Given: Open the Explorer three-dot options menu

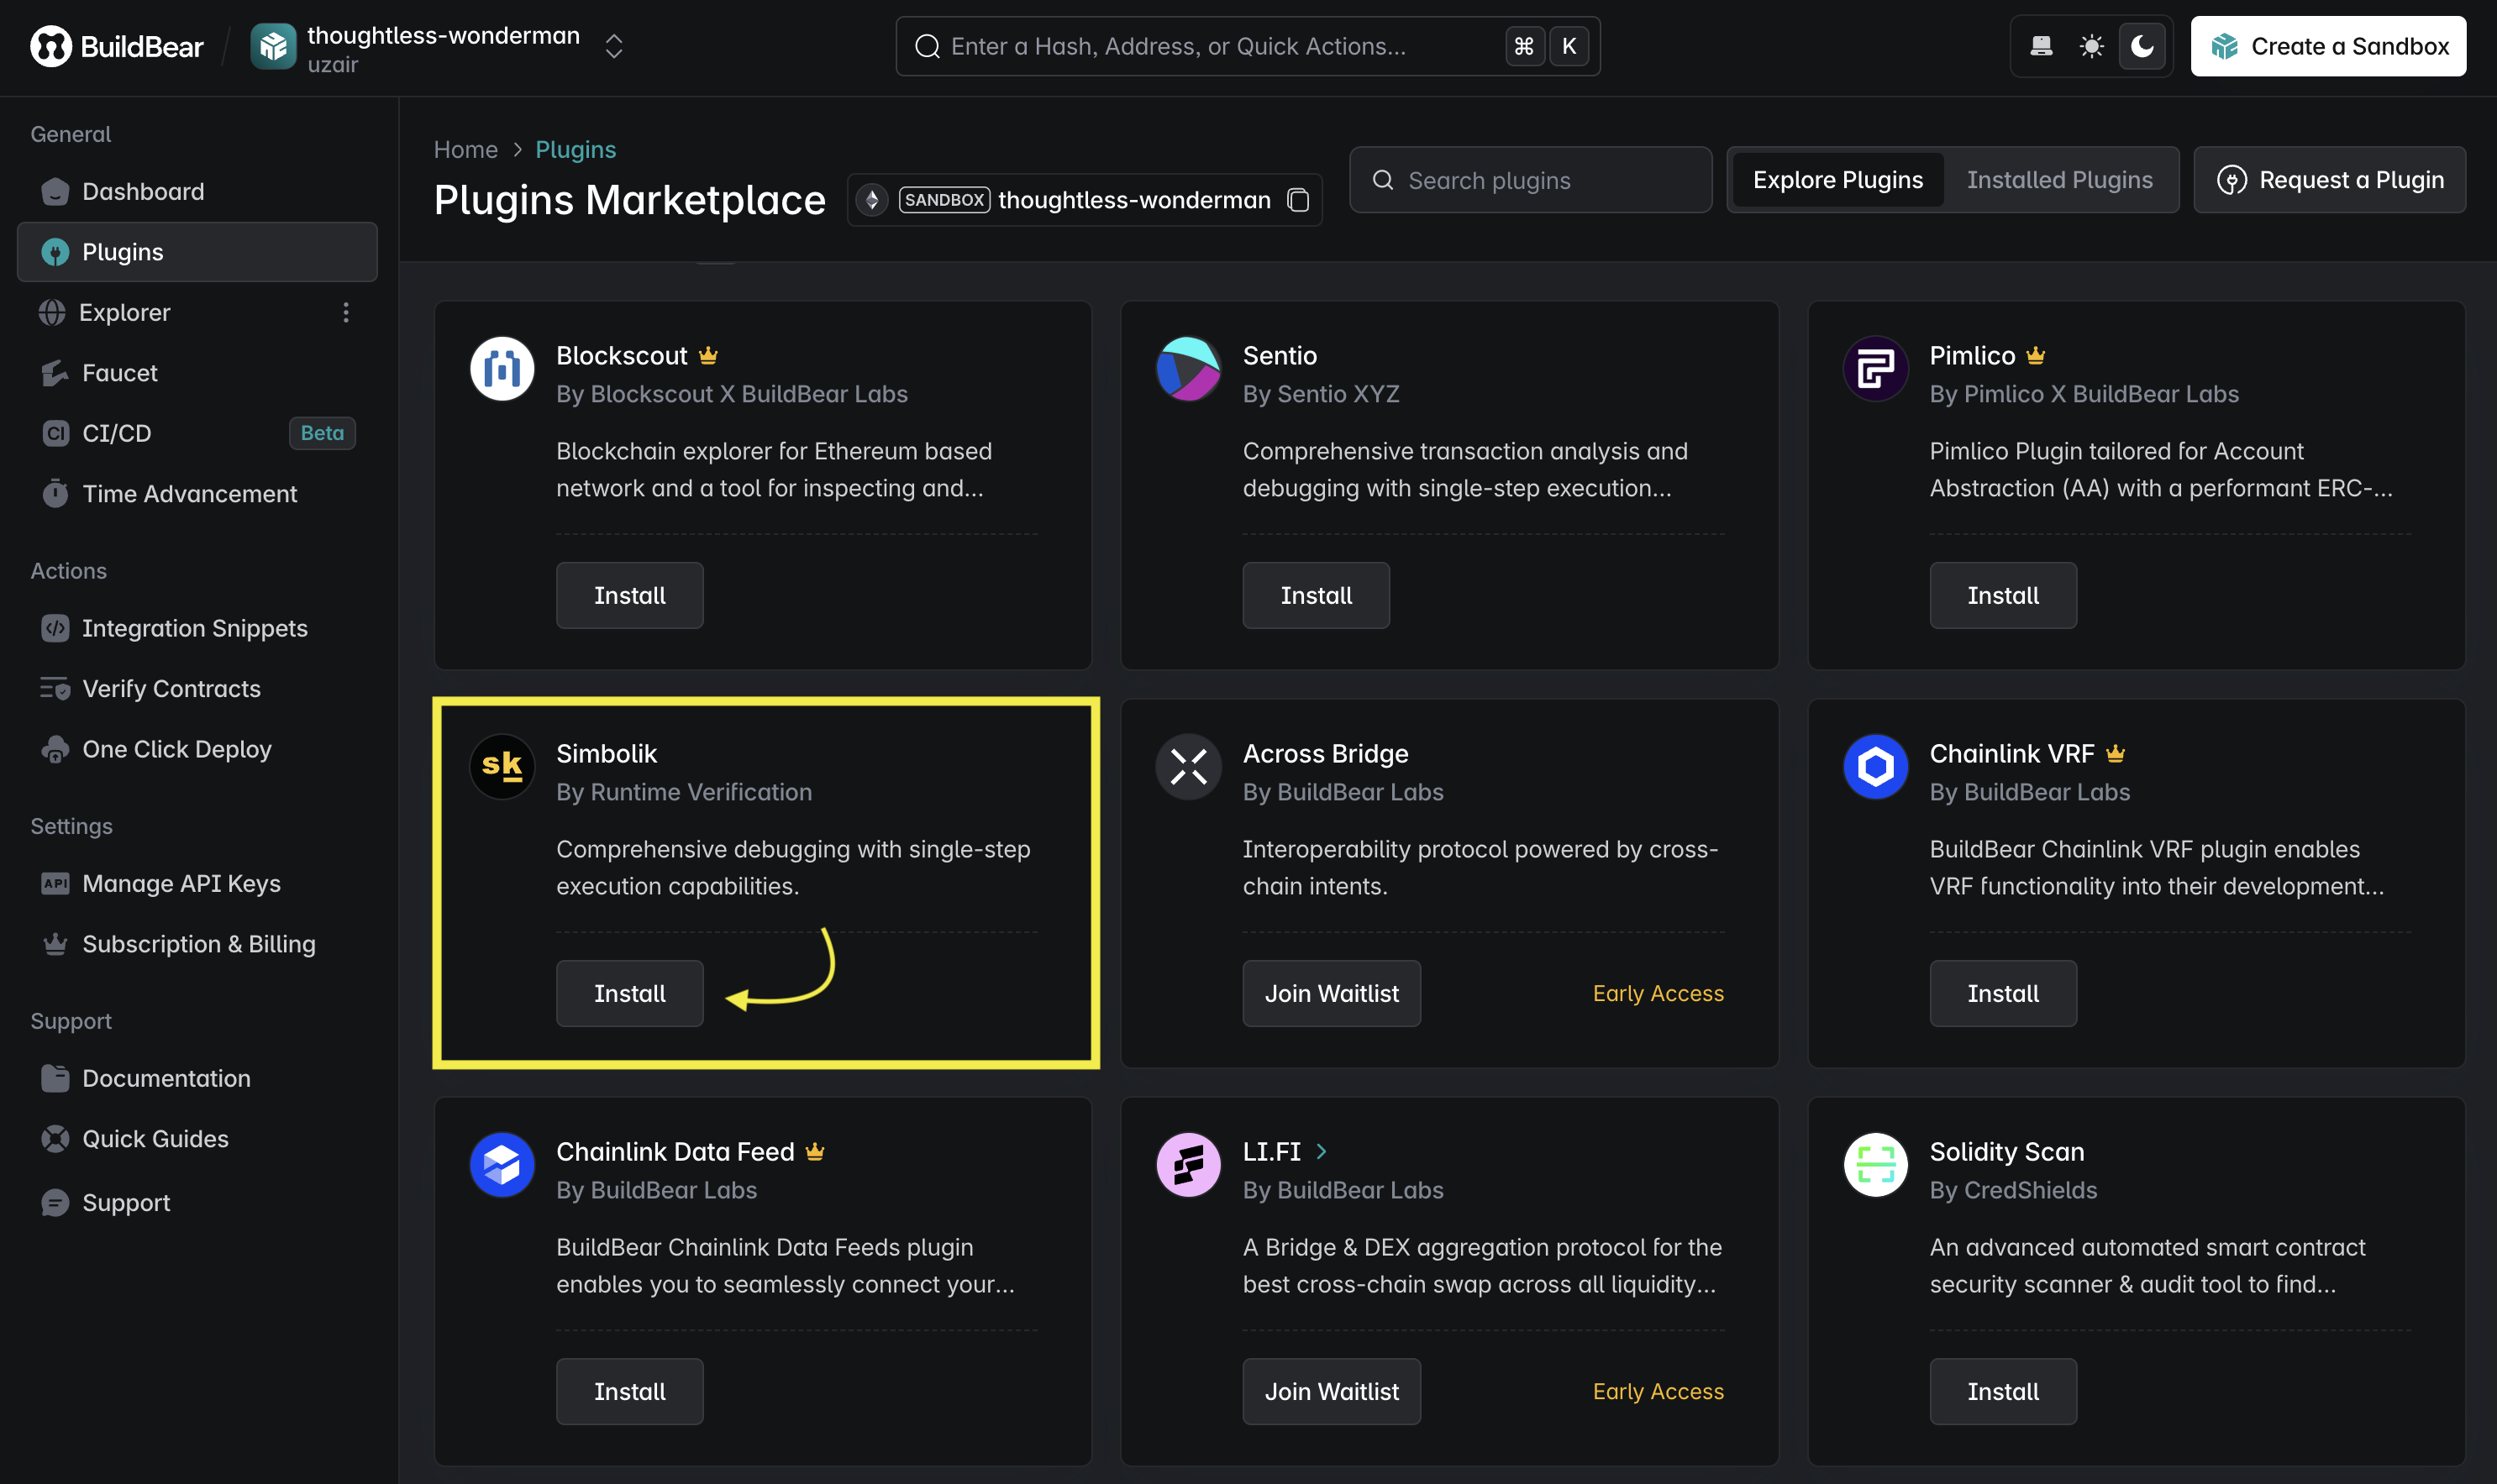Looking at the screenshot, I should [x=346, y=312].
